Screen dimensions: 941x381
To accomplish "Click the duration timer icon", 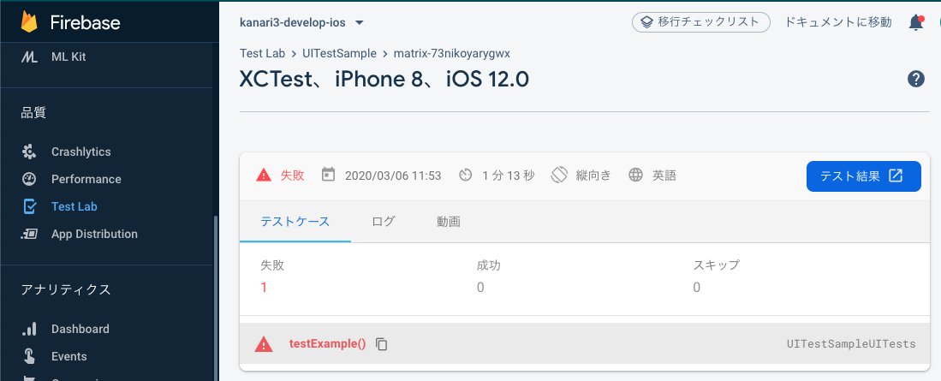I will coord(466,176).
